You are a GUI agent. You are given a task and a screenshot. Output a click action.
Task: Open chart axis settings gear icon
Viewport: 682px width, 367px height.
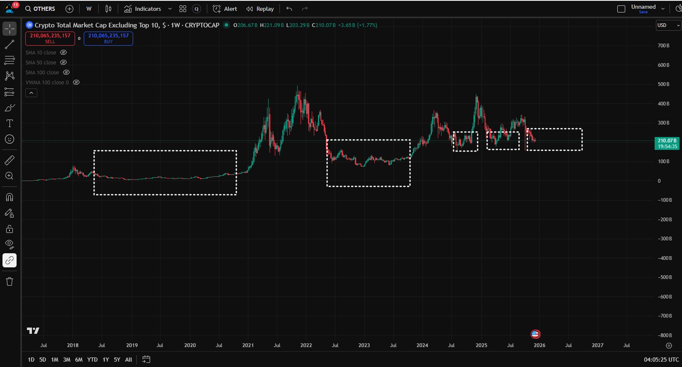click(x=668, y=345)
